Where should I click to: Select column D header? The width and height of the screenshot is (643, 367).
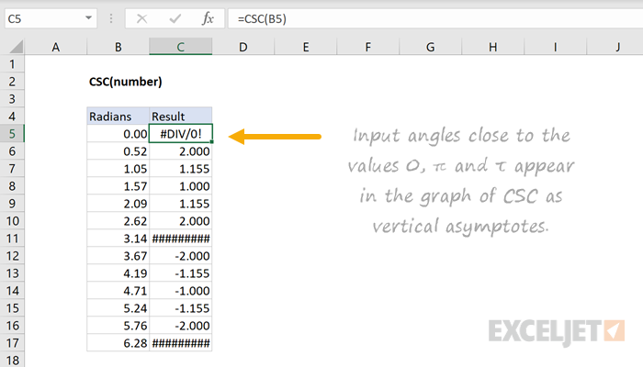243,47
